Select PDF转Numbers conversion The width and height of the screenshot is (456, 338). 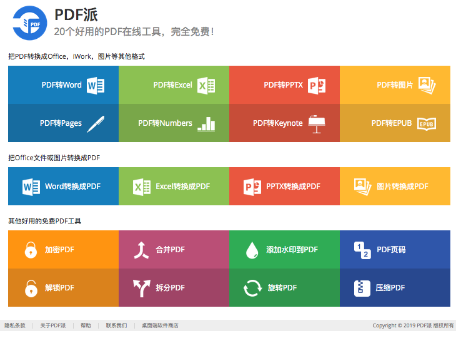(174, 123)
